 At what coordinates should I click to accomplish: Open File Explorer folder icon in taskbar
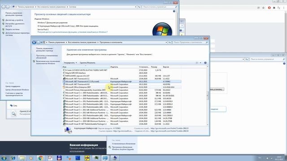22,158
